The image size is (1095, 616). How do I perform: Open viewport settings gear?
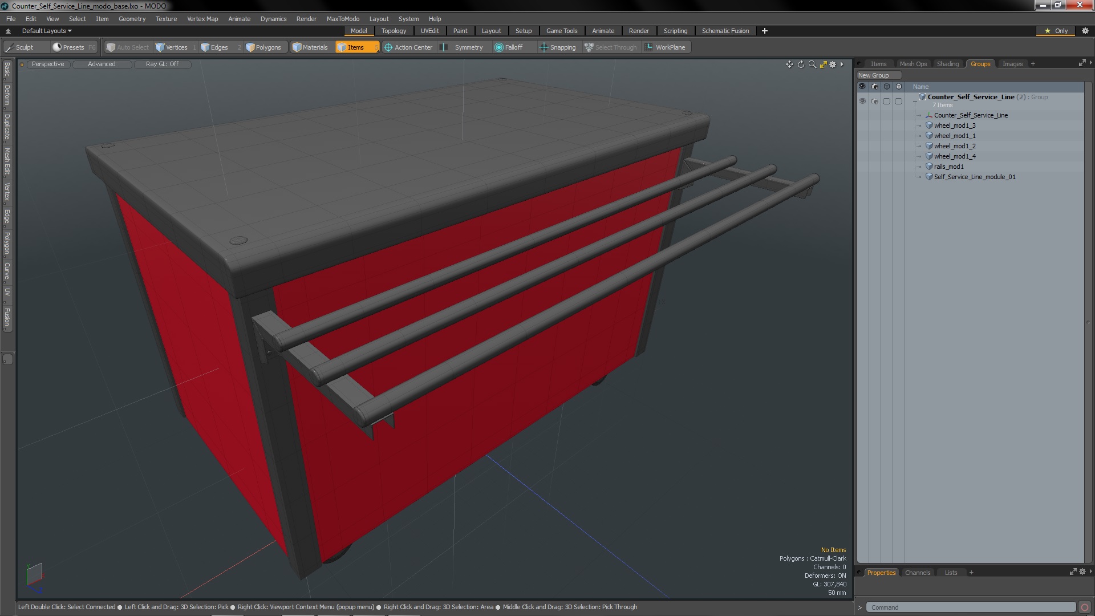833,64
